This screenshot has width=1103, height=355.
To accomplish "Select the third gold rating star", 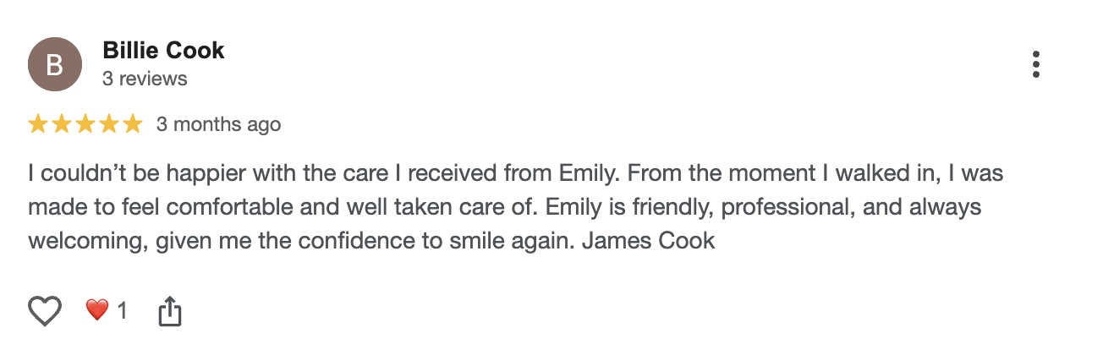I will coord(85,125).
